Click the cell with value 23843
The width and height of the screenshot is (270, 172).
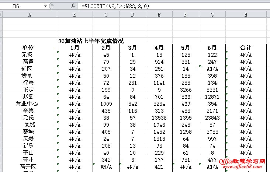212,118
